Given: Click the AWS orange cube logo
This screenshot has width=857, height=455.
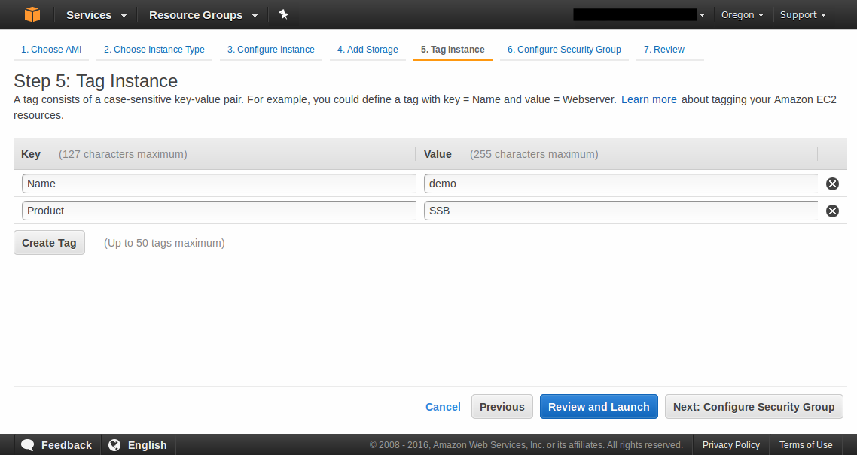Looking at the screenshot, I should tap(32, 14).
